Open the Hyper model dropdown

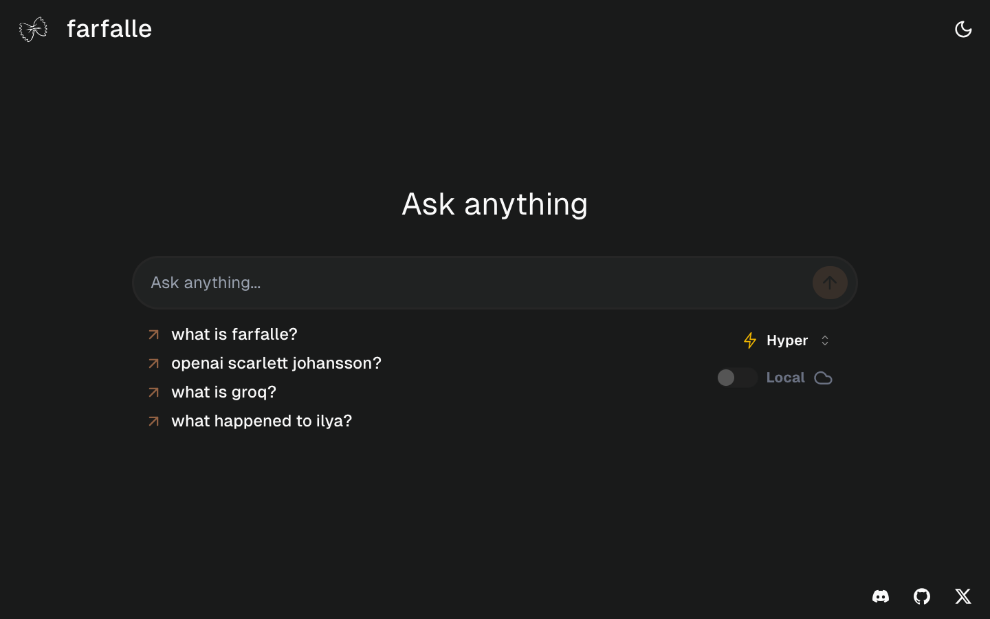click(787, 340)
